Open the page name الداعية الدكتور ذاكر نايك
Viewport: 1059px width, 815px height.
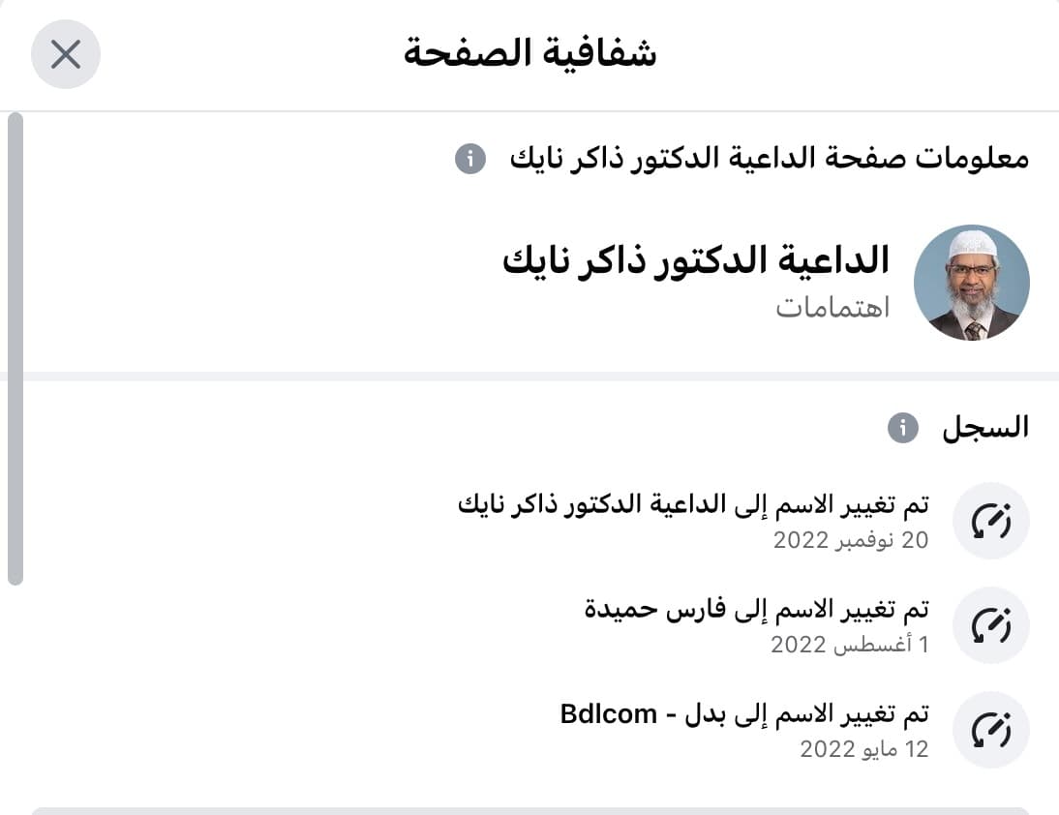(x=695, y=260)
